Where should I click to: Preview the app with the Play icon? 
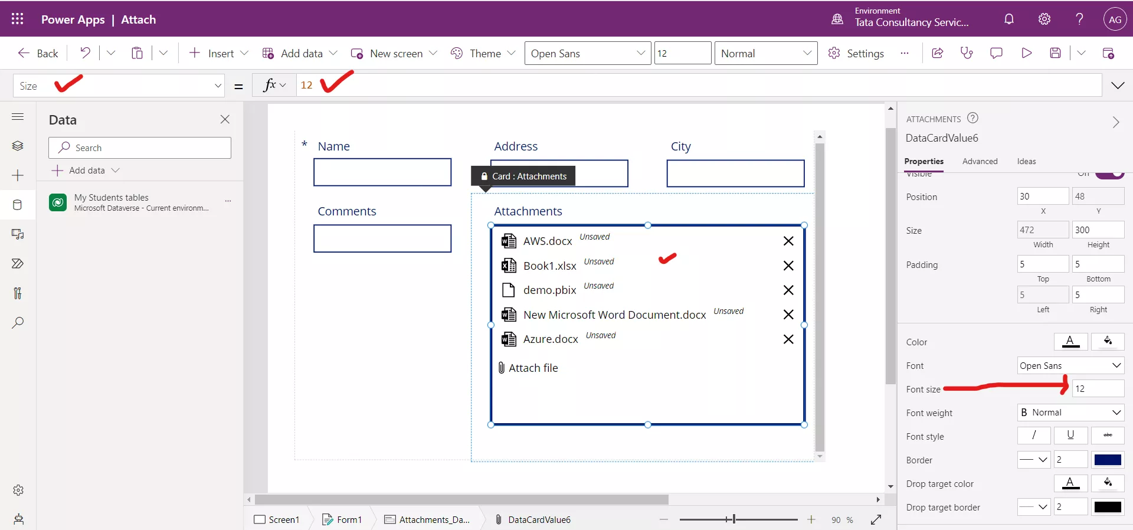click(1027, 53)
